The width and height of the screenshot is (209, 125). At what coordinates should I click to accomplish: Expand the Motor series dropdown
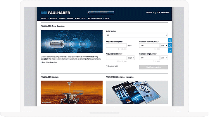coord(137,35)
